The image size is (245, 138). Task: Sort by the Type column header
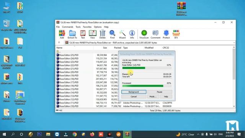point(132,48)
